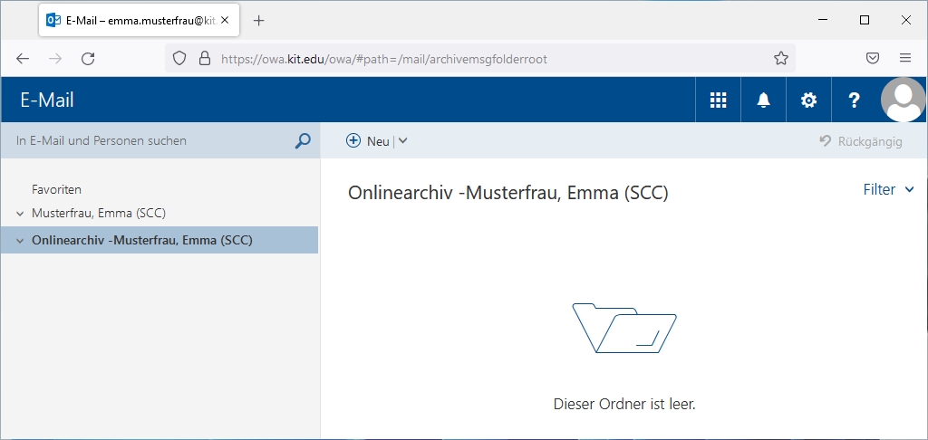Open the user profile avatar

click(x=903, y=100)
